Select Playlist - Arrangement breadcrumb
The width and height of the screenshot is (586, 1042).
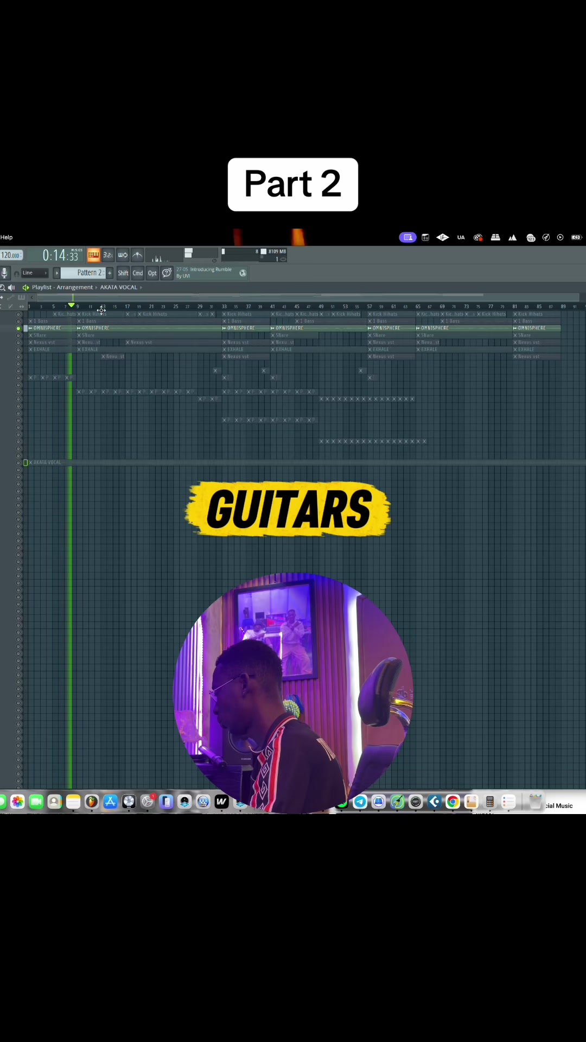(x=62, y=288)
